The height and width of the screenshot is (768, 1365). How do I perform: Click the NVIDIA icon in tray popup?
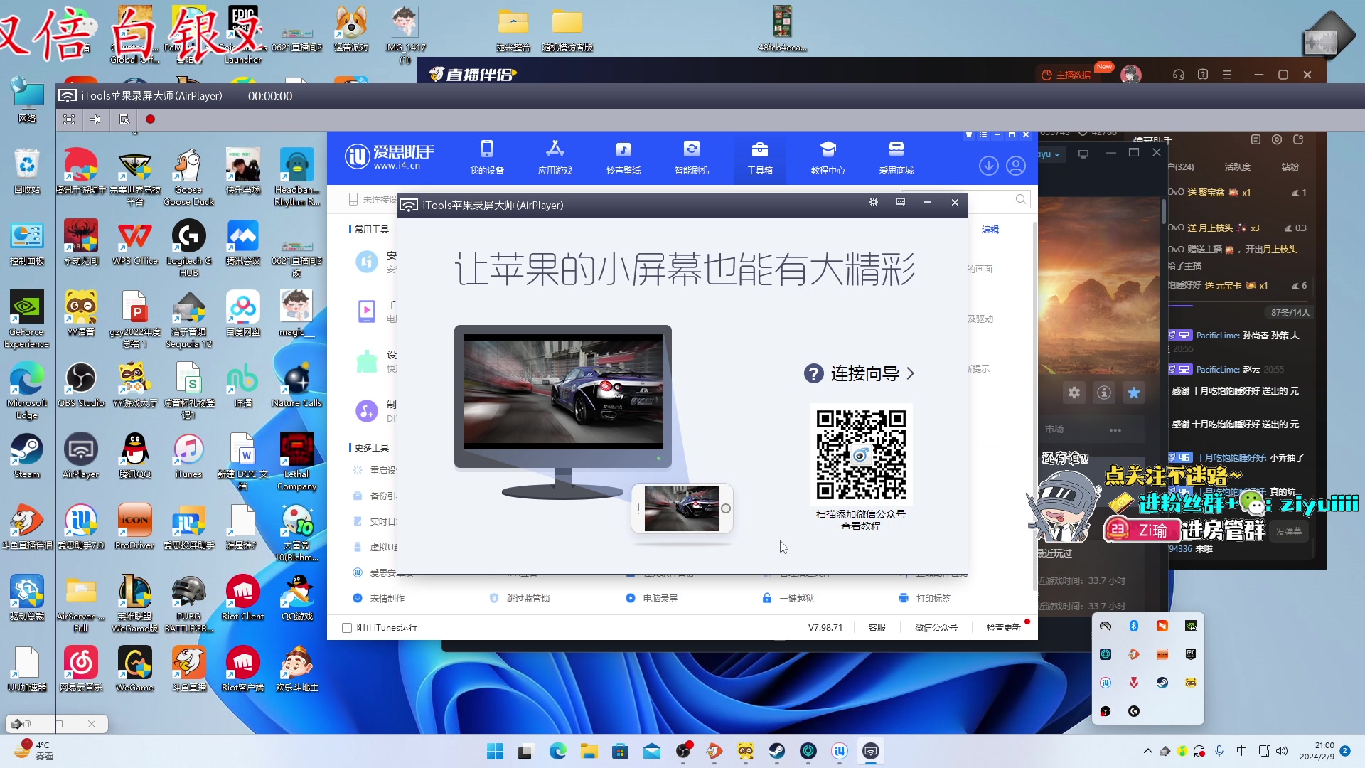[1191, 626]
